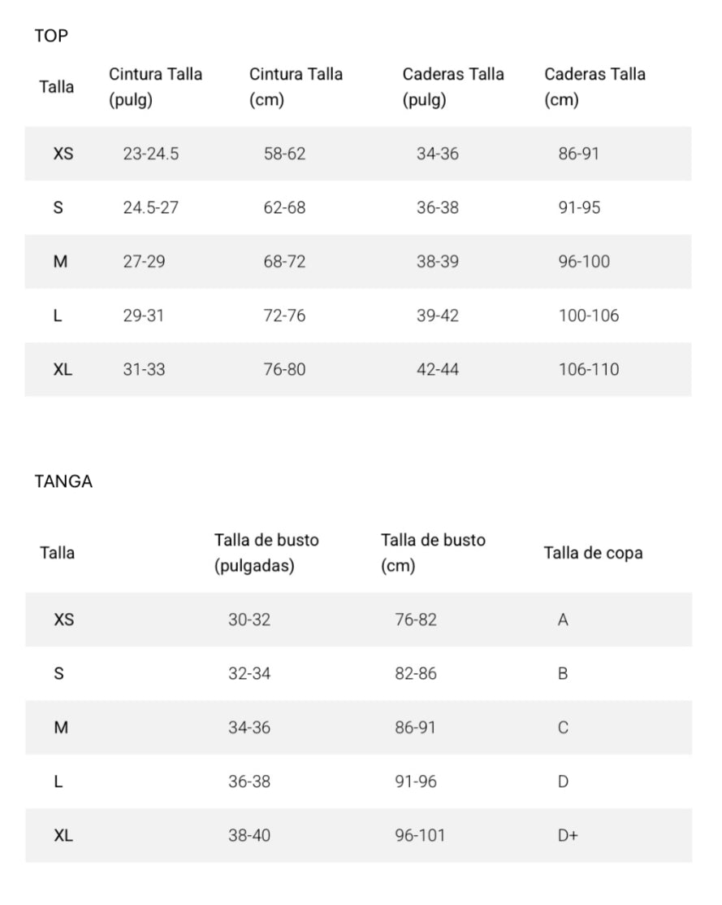Viewport: 722px width, 905px height.
Task: Select the 30-32 bust inches cell
Action: (249, 620)
